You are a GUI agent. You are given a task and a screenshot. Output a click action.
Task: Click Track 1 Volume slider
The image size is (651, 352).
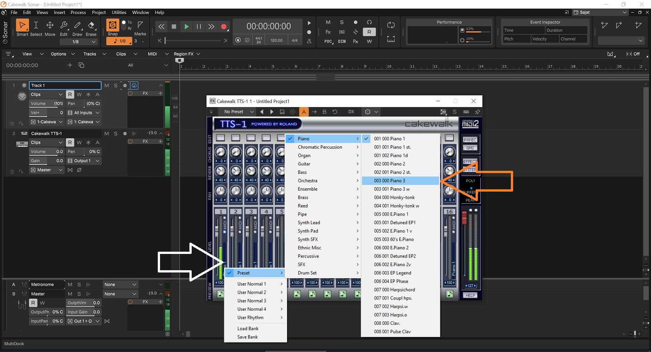47,103
